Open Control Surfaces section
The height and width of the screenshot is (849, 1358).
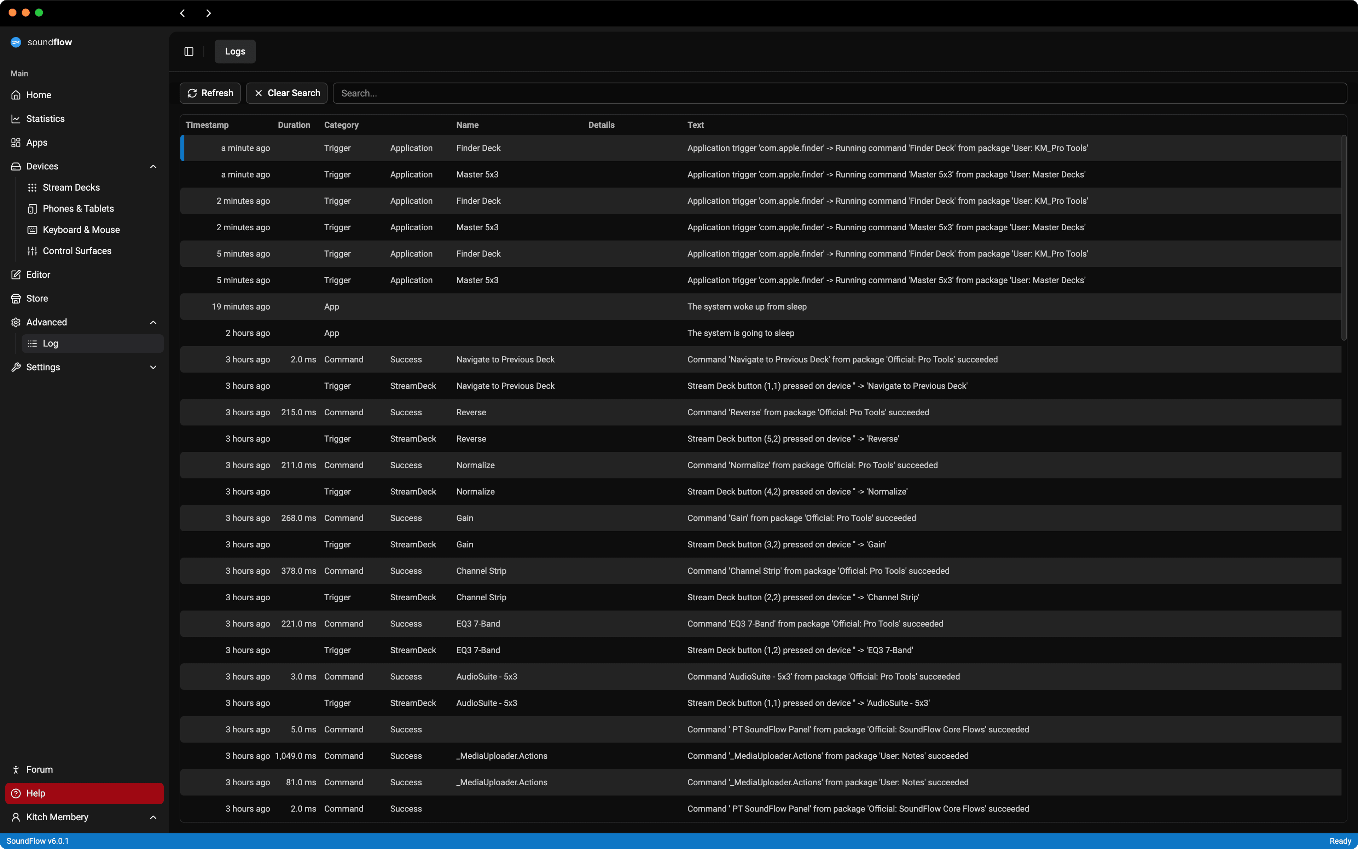coord(77,251)
